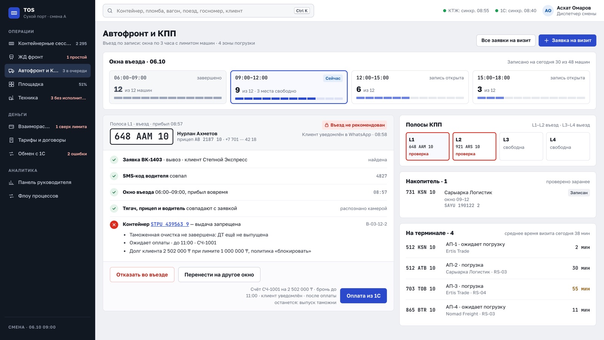The width and height of the screenshot is (604, 340).
Task: Click Записан status badge for 731 KSN 10
Action: (x=579, y=193)
